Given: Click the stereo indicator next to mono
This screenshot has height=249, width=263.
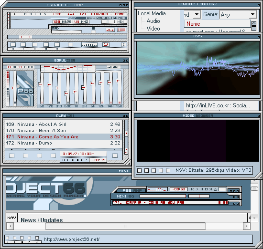Looking at the screenshot, I should click(121, 22).
